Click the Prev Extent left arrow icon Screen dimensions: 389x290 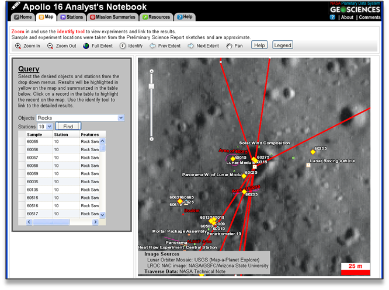(x=152, y=46)
